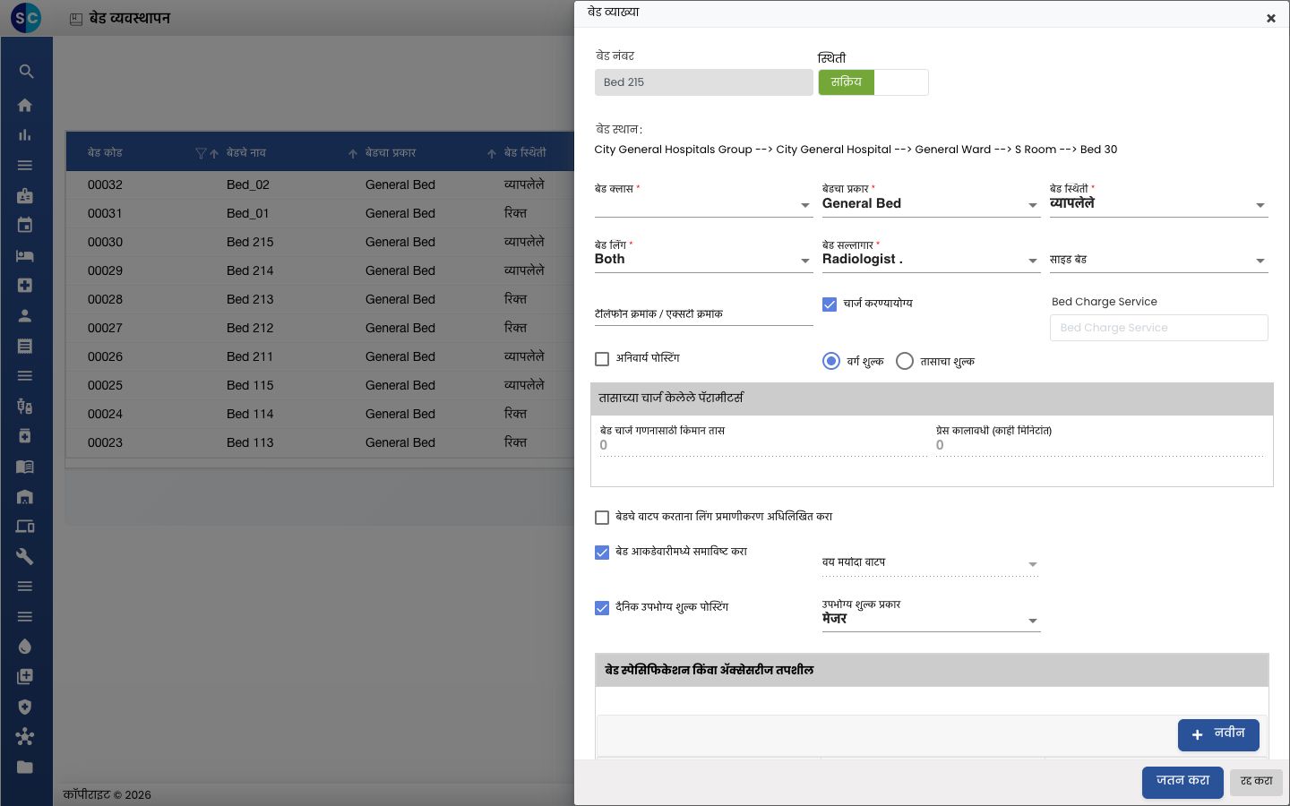Uncheck the चार्ज करण्यायोग्य checkbox

tap(830, 304)
